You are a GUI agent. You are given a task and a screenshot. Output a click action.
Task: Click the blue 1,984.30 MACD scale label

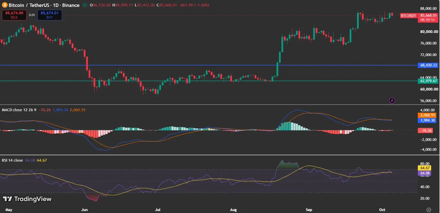click(427, 120)
